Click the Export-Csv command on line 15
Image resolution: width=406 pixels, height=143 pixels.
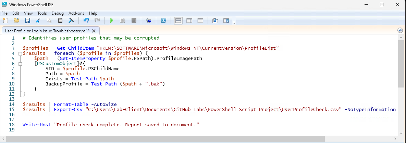click(68, 110)
